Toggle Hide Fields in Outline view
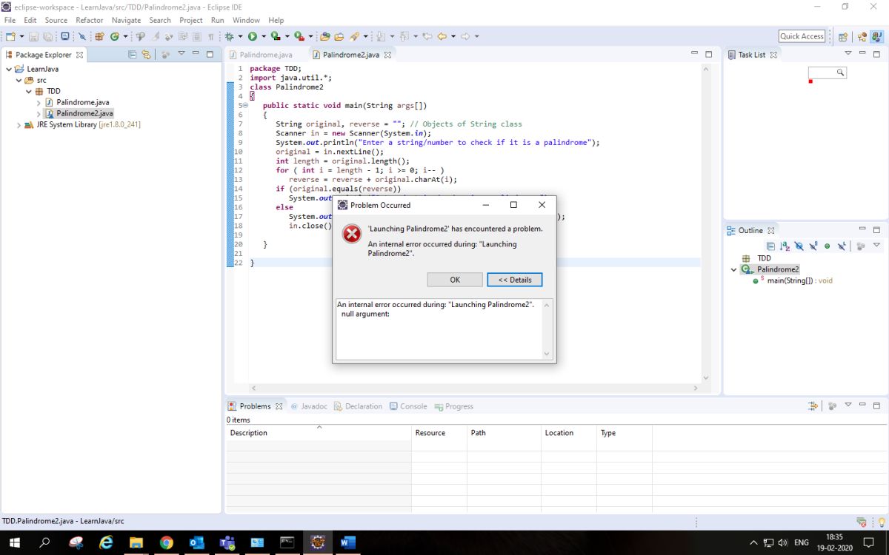 pyautogui.click(x=799, y=246)
